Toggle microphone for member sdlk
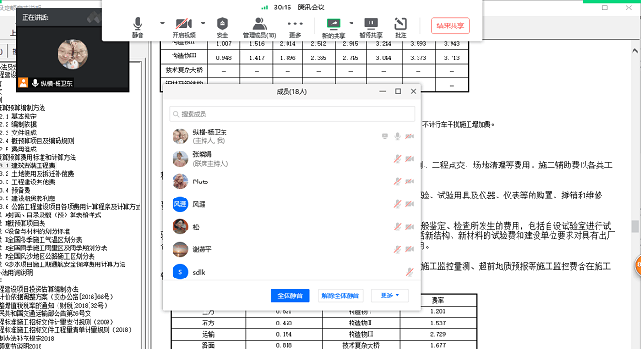The image size is (641, 349). coord(409,272)
